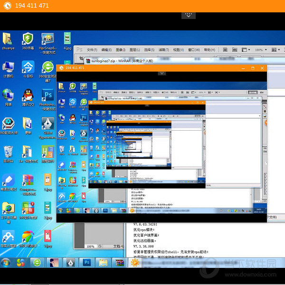Open the 4.jpg image file on desktop

point(67,39)
